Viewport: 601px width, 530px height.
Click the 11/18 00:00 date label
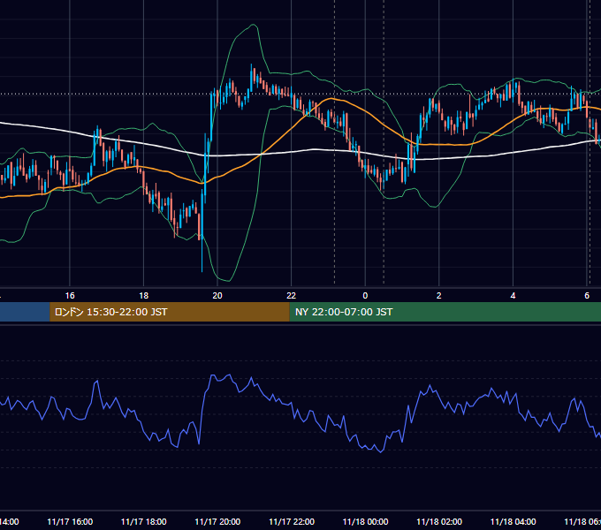(365, 521)
